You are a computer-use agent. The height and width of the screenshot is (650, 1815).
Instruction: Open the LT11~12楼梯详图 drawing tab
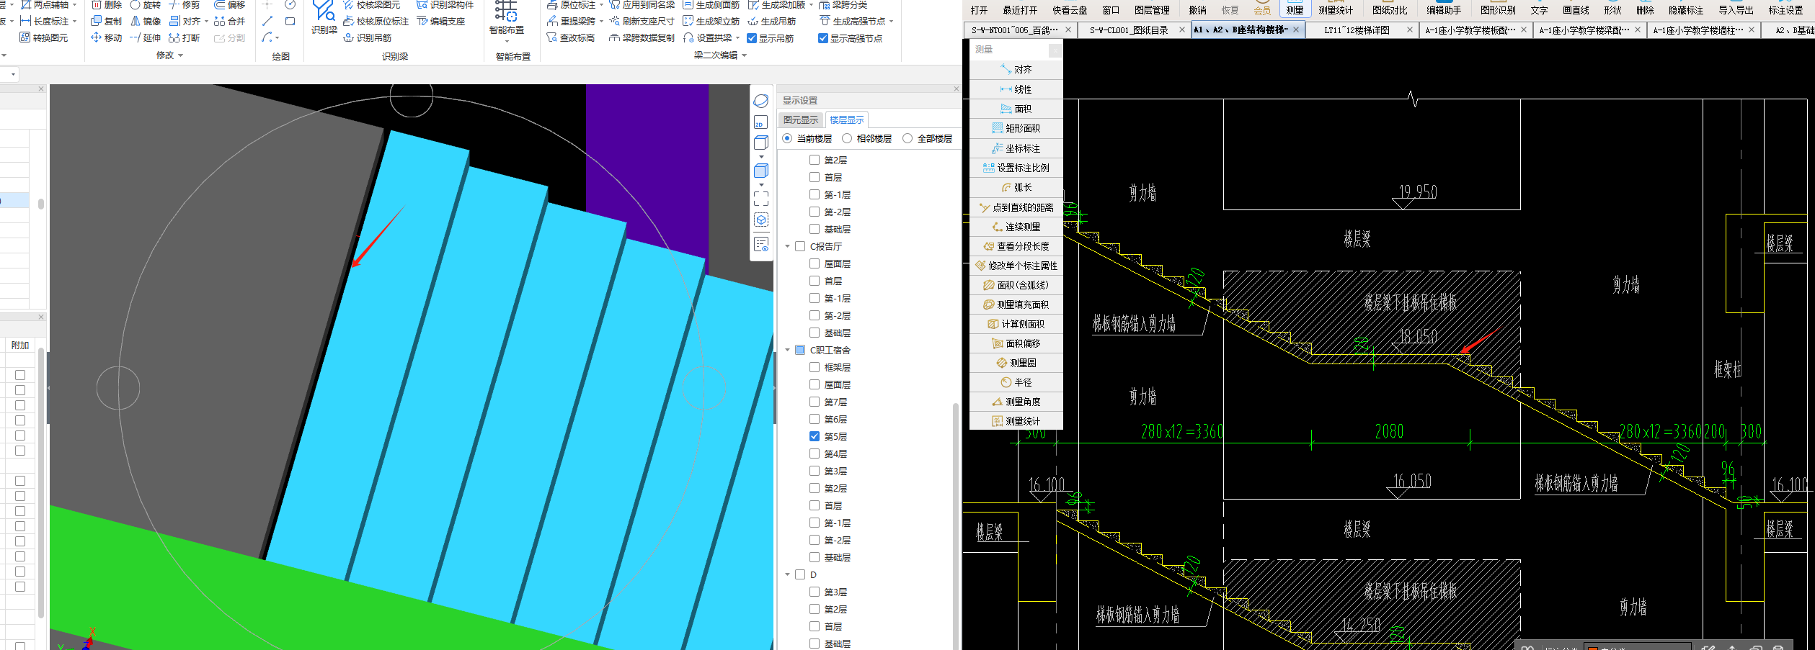[1362, 30]
